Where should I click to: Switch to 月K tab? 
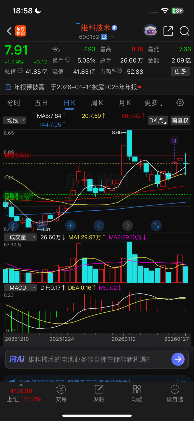(x=125, y=103)
